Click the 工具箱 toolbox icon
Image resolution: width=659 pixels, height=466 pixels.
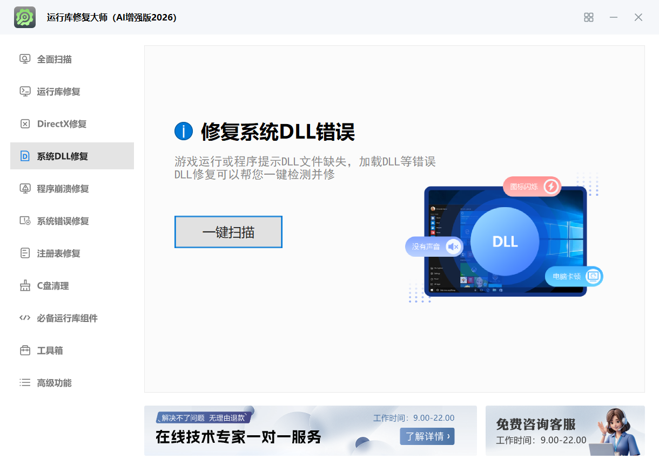[x=25, y=351]
